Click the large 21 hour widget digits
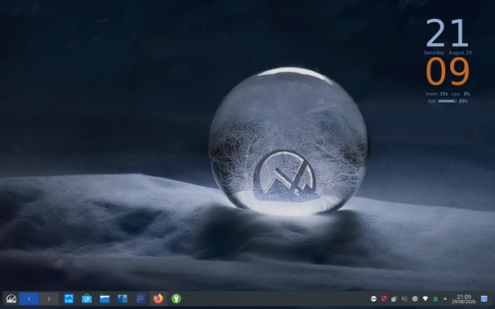The image size is (495, 309). (x=447, y=33)
